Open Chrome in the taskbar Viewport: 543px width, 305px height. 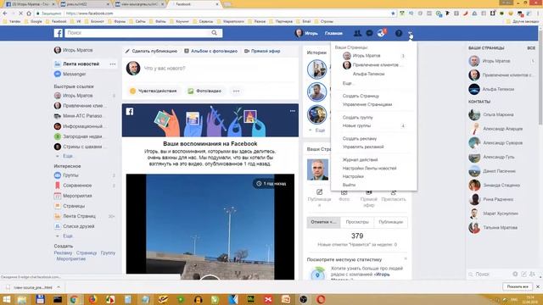(x=74, y=299)
